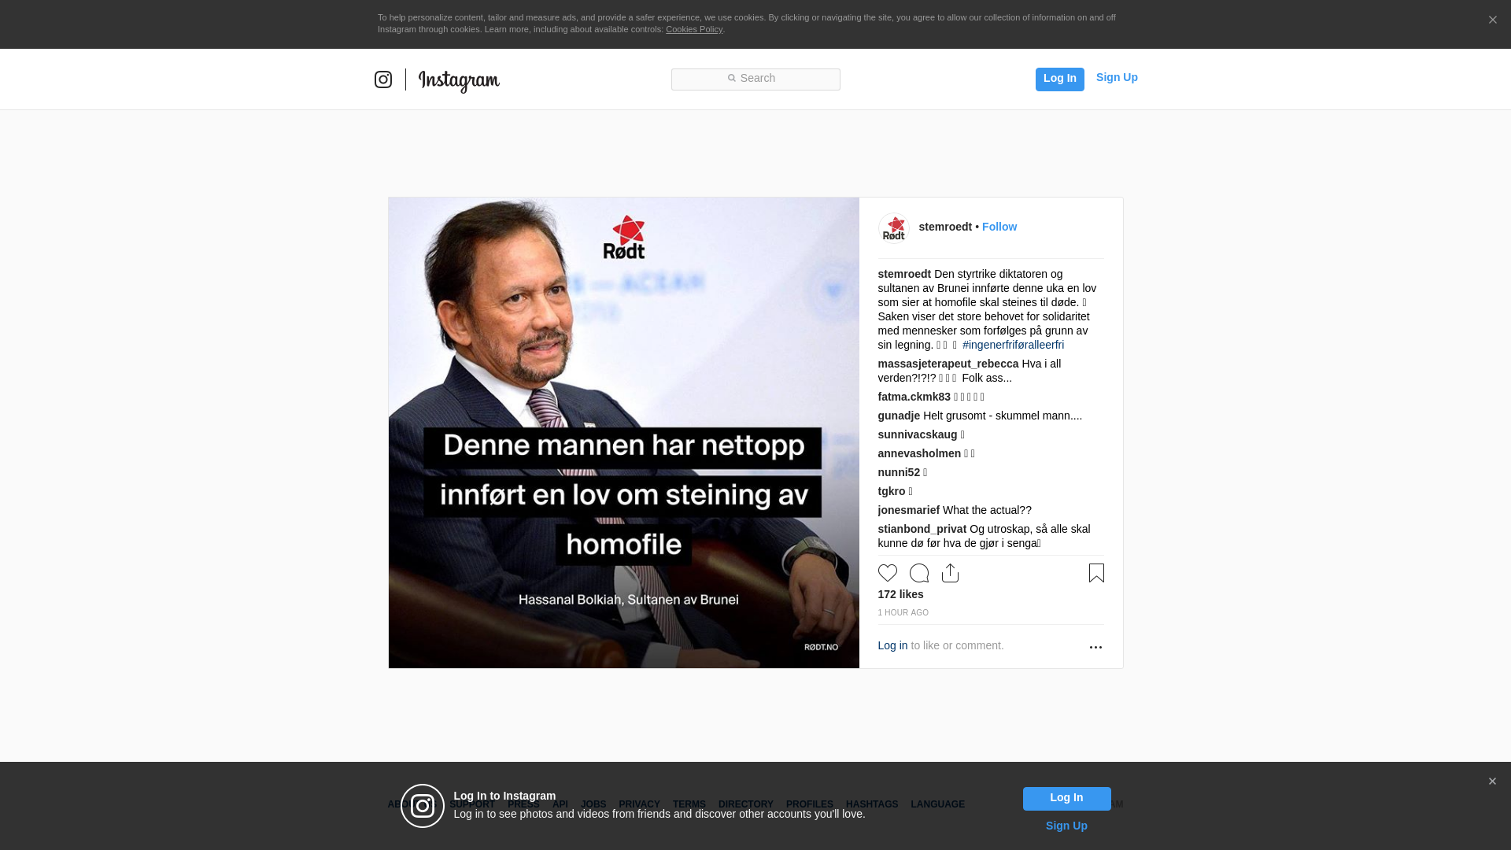
Task: Click the header Log In button
Action: 1059,79
